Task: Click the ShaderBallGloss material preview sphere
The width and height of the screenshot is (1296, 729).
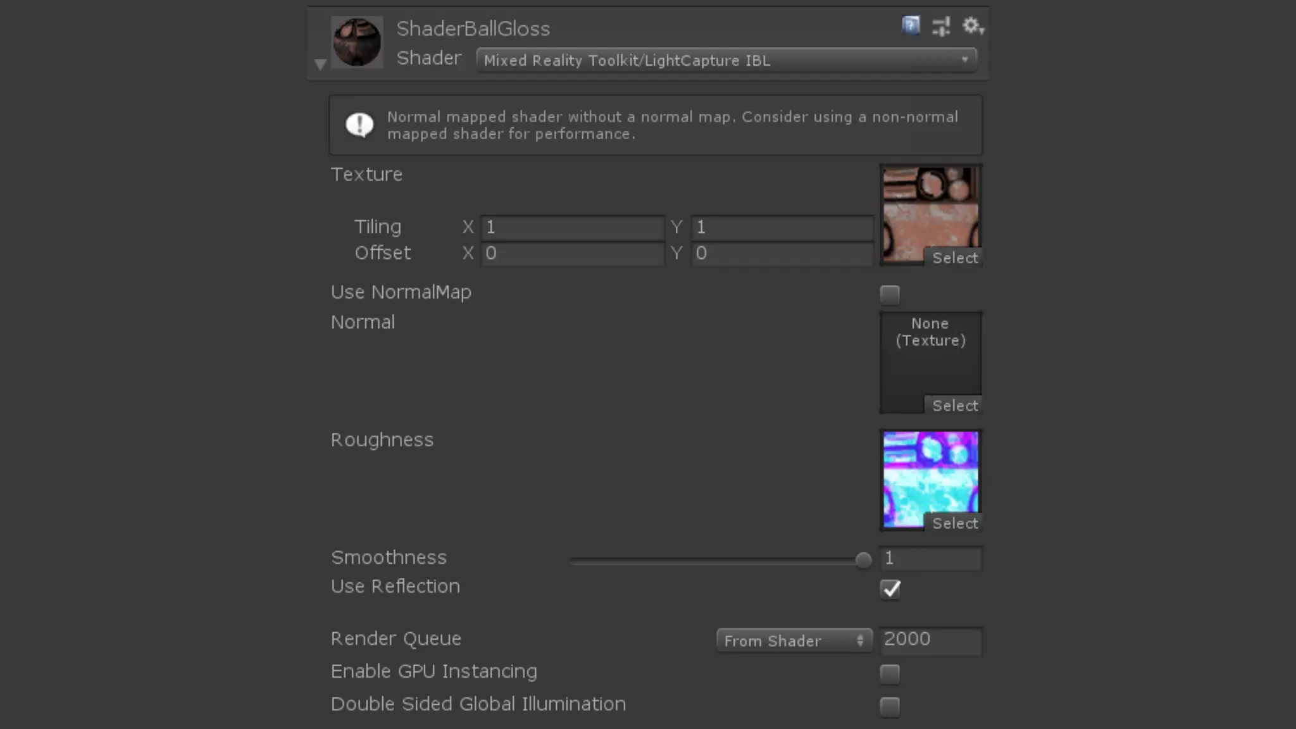Action: pyautogui.click(x=357, y=42)
